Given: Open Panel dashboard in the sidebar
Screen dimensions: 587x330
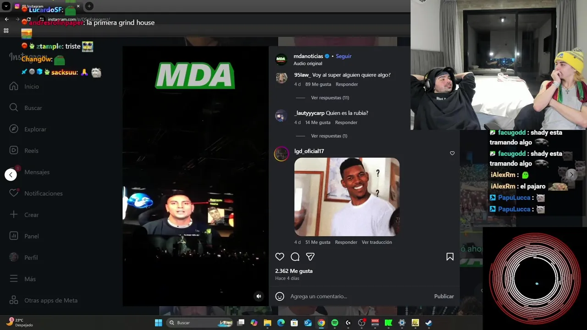Looking at the screenshot, I should click(x=24, y=236).
